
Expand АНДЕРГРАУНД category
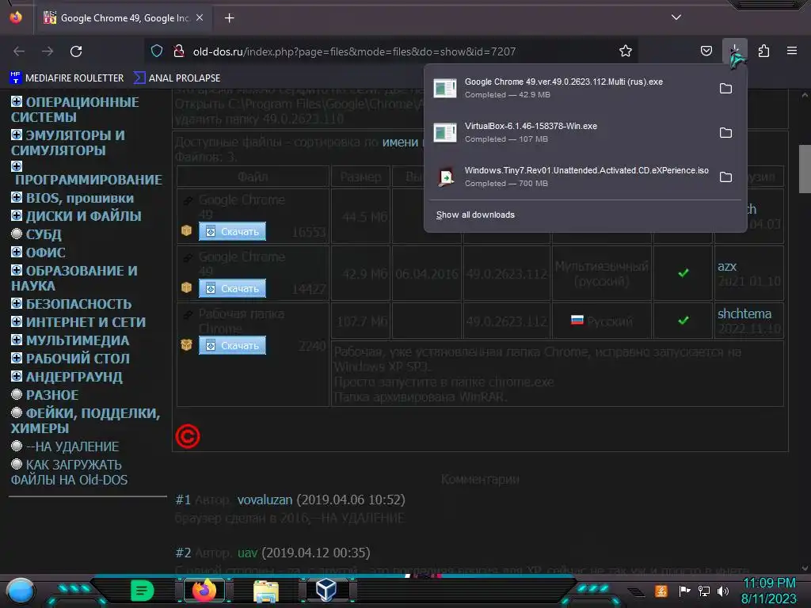(x=17, y=376)
